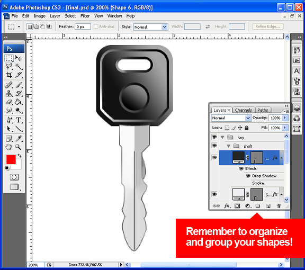
Task: Open the Fill slider arrow
Action: click(285, 128)
